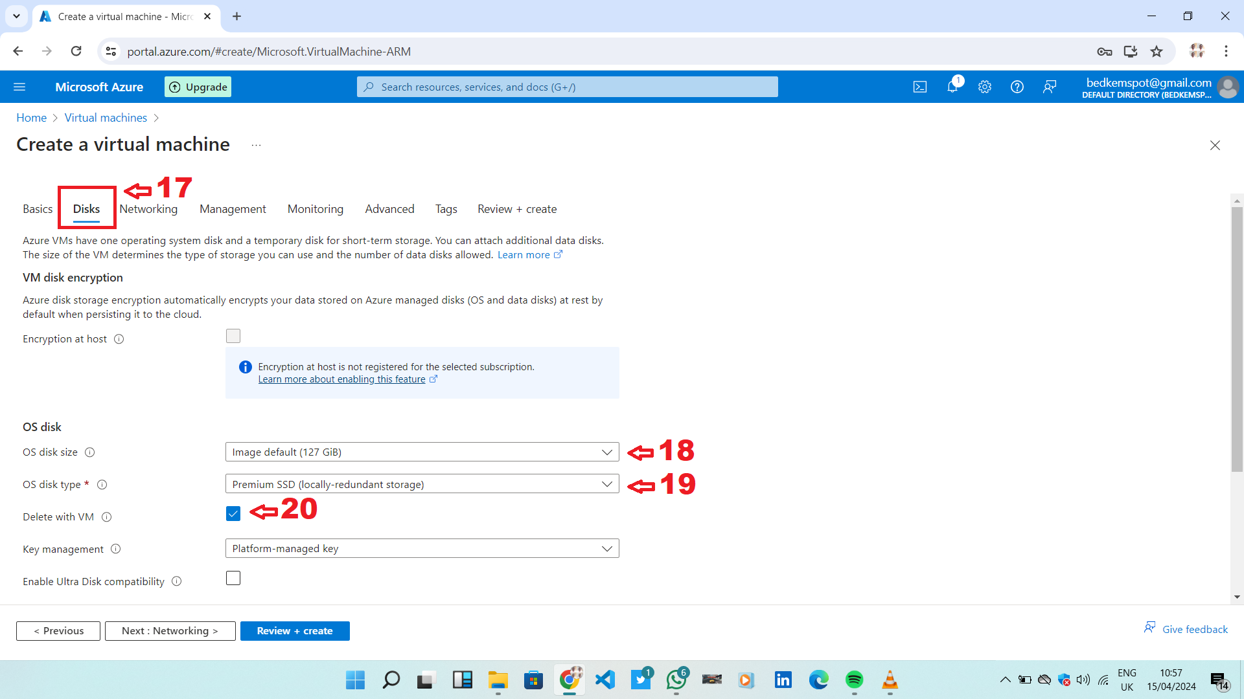Expand the OS disk size dropdown
The width and height of the screenshot is (1244, 699).
point(422,452)
